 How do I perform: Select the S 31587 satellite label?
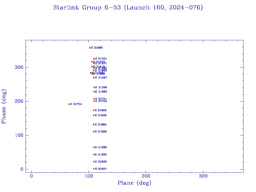coord(101,77)
